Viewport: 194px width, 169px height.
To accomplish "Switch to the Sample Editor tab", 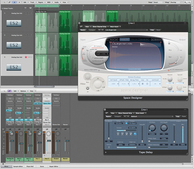I will (18, 166).
